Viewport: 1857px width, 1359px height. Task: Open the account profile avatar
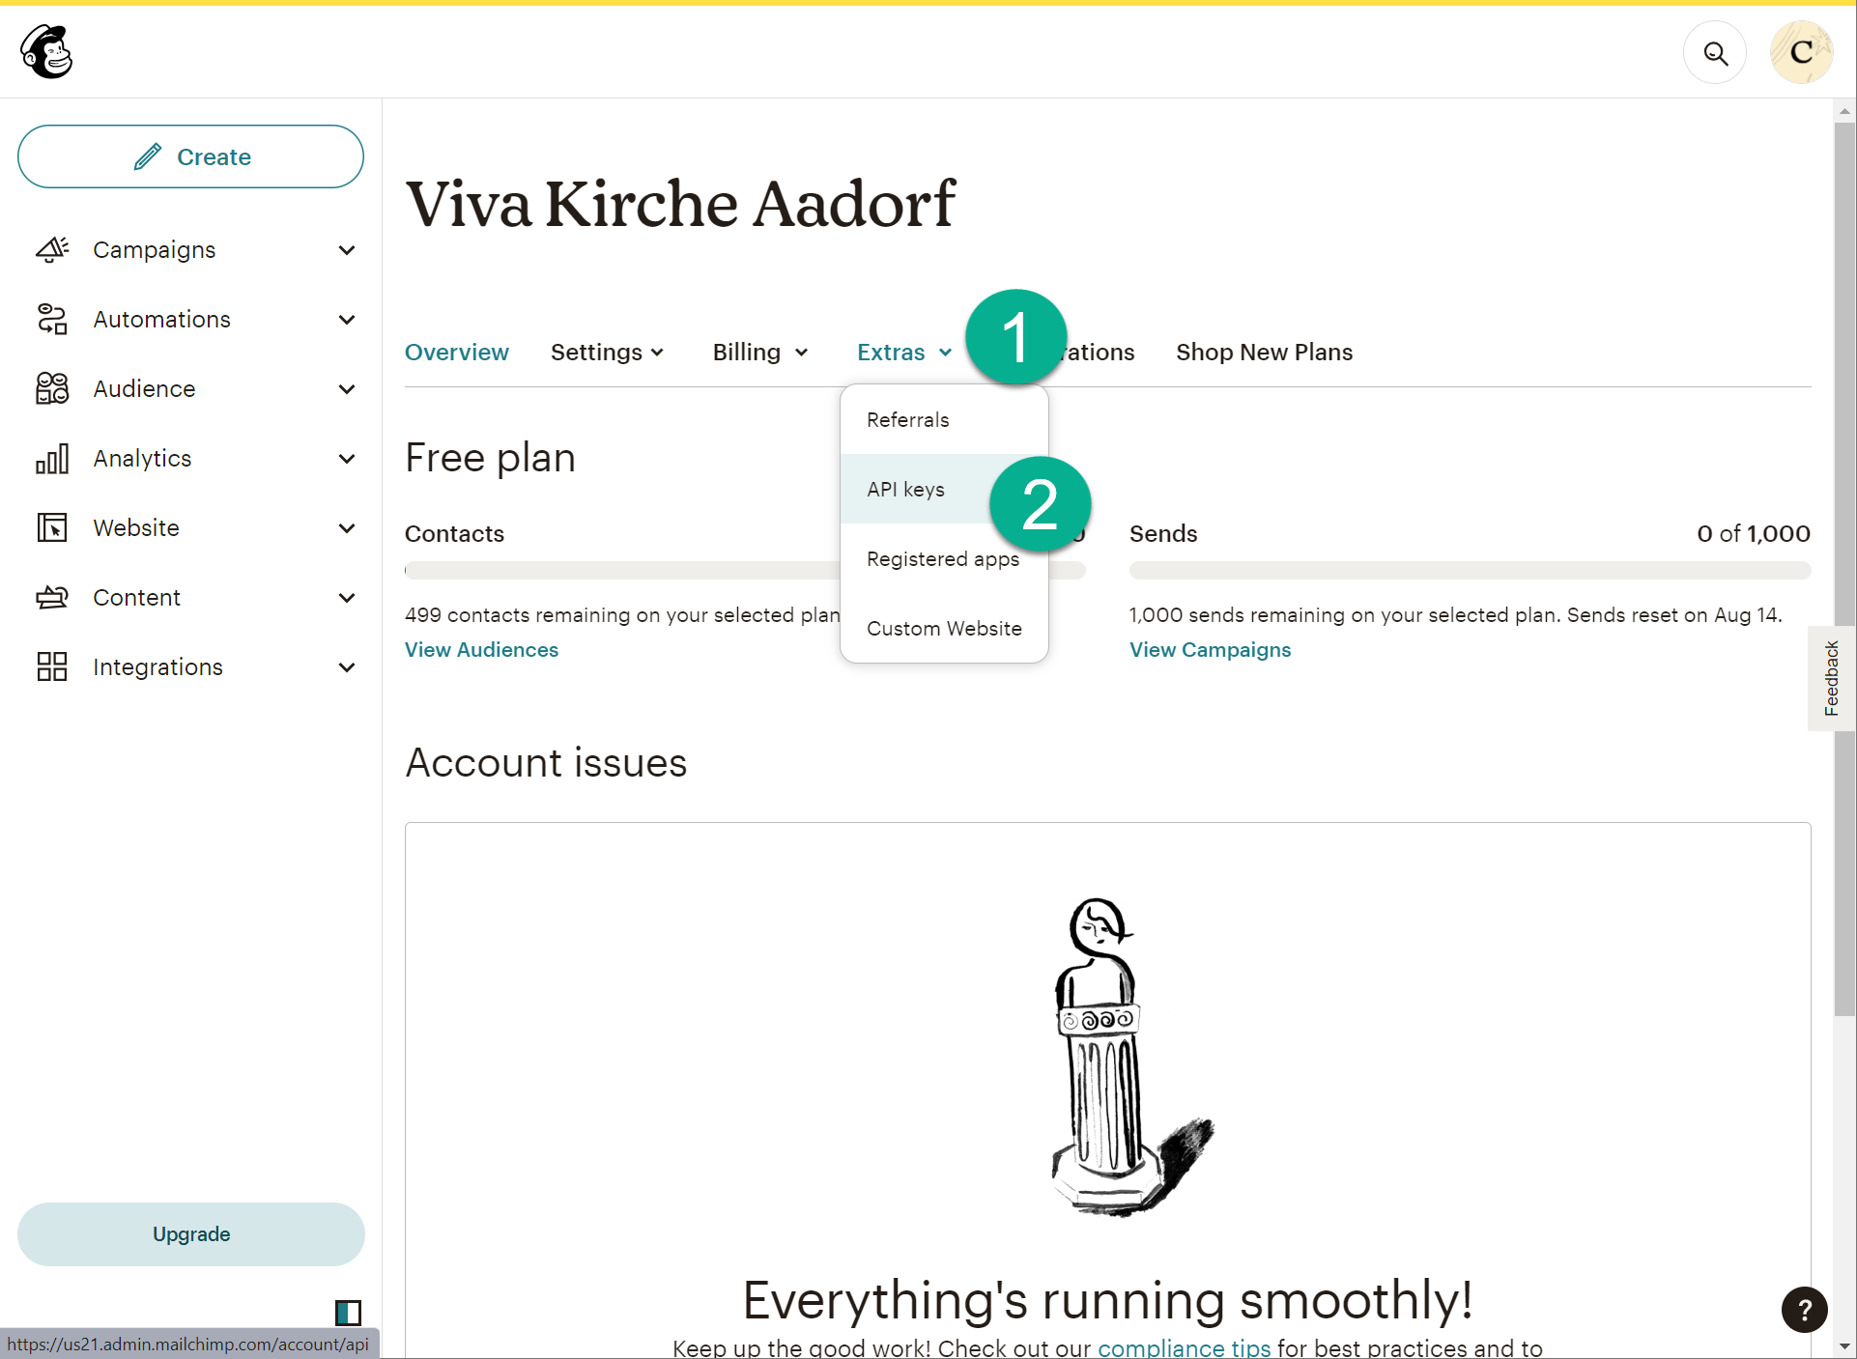[x=1801, y=53]
